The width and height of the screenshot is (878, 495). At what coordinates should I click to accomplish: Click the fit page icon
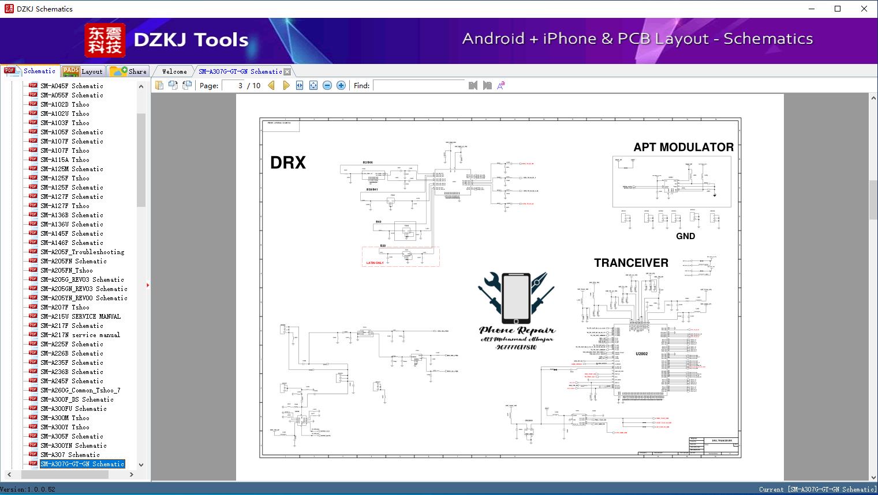313,85
